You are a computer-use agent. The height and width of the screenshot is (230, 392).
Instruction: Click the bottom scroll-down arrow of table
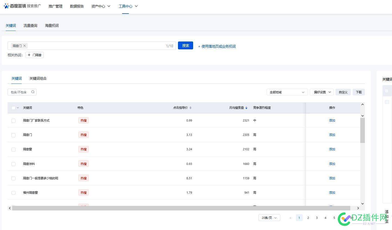pos(362,204)
